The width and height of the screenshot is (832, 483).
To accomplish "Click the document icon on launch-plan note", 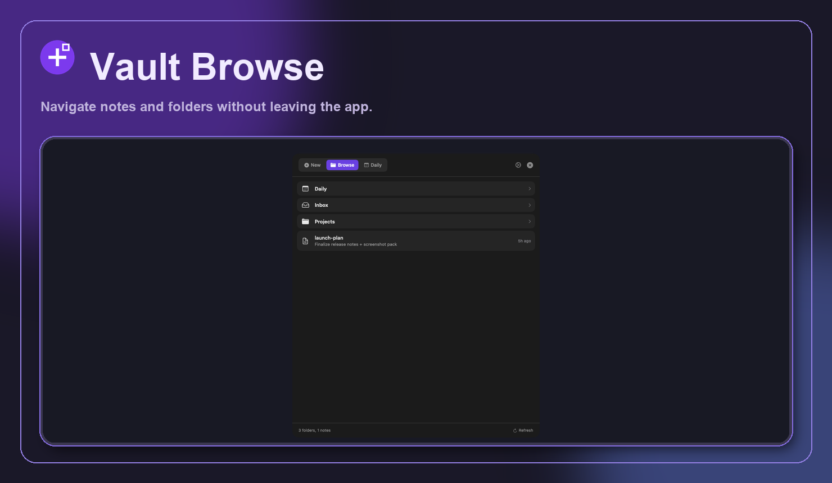I will (305, 240).
